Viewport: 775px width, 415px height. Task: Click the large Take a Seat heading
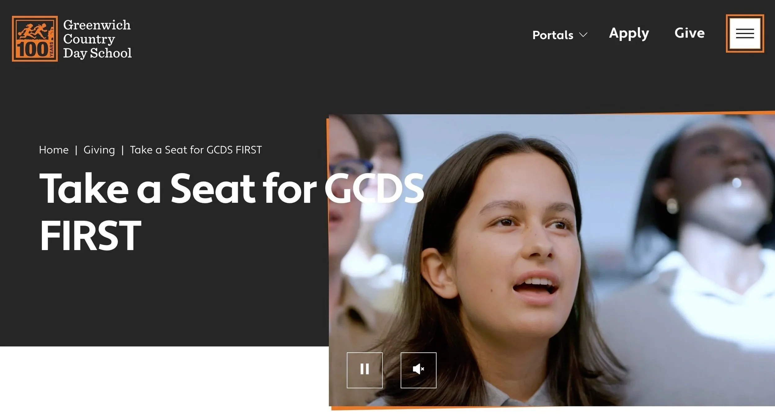(232, 211)
